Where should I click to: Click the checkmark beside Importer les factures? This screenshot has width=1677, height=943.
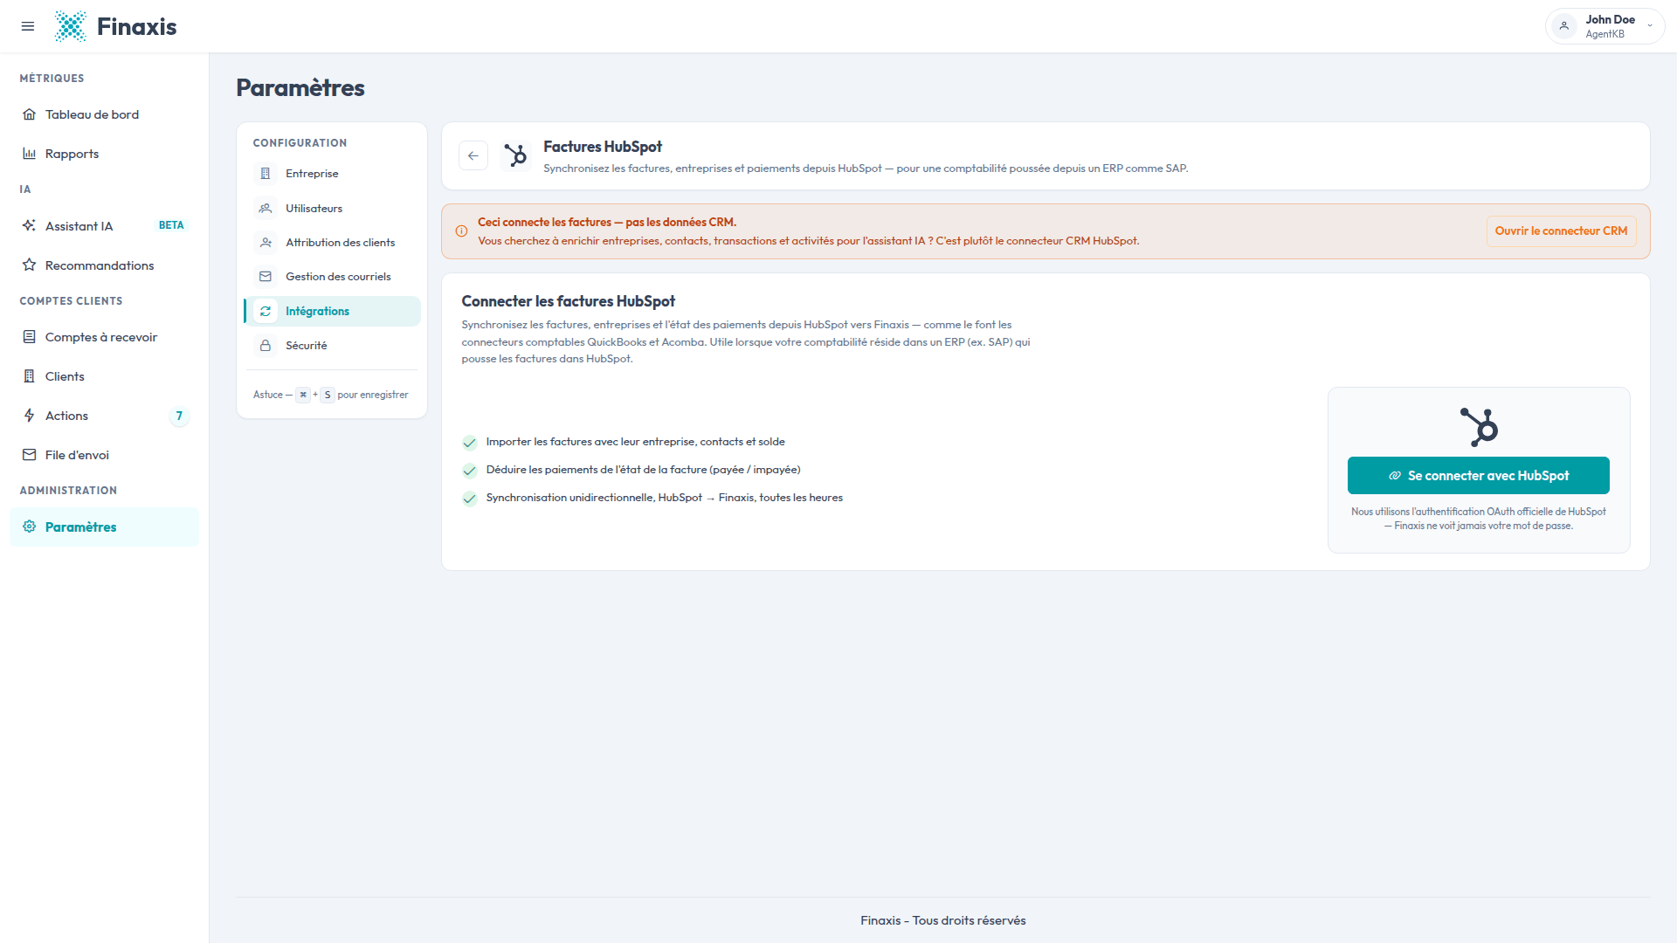click(469, 443)
